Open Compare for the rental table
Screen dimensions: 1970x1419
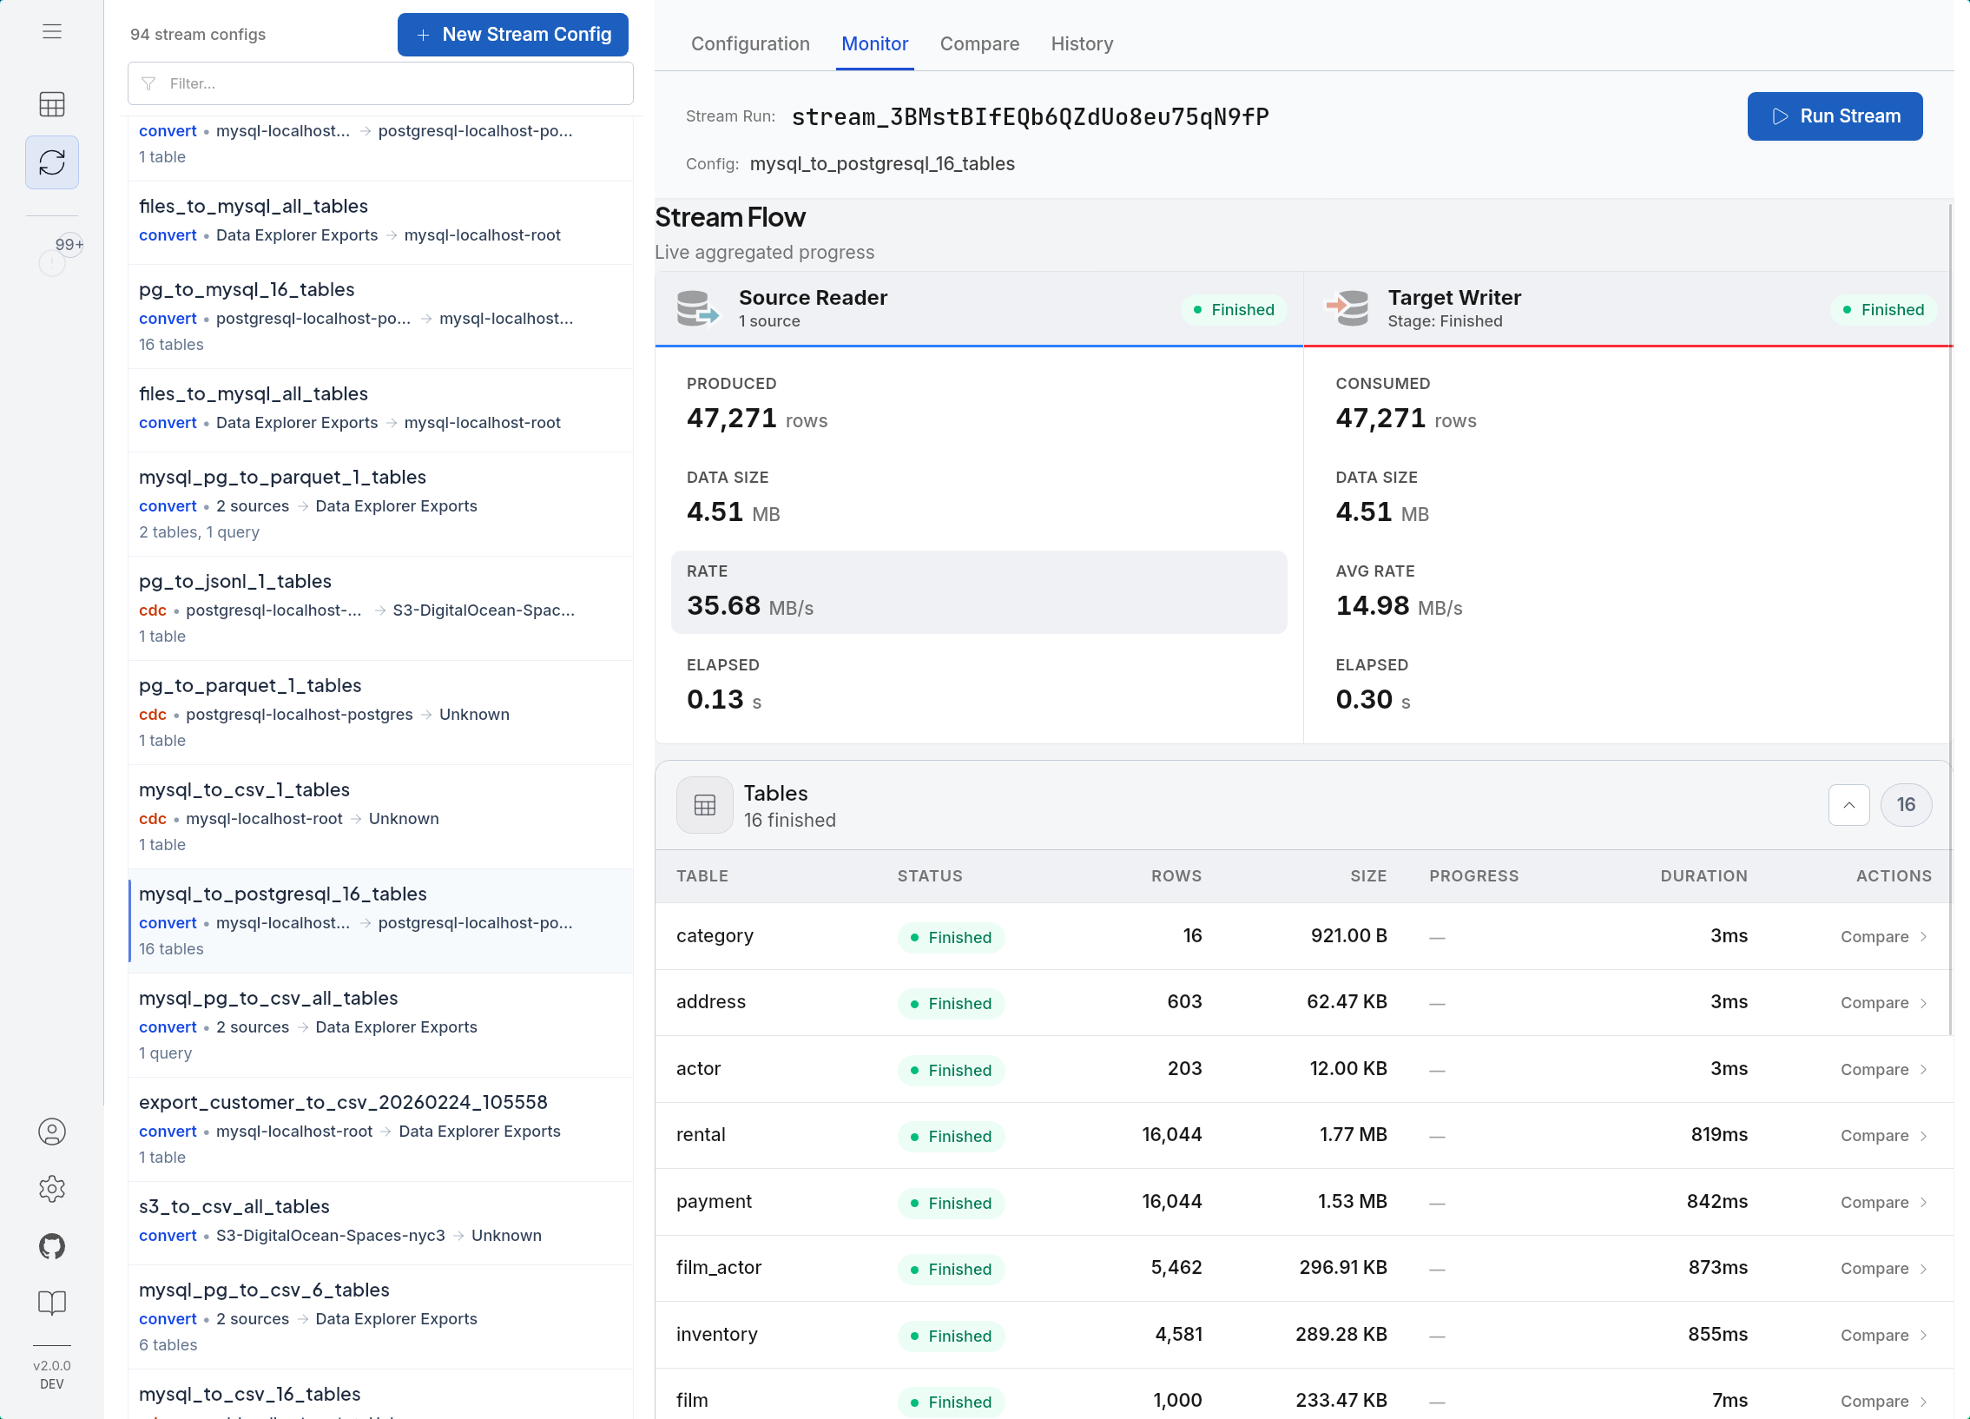[1883, 1136]
